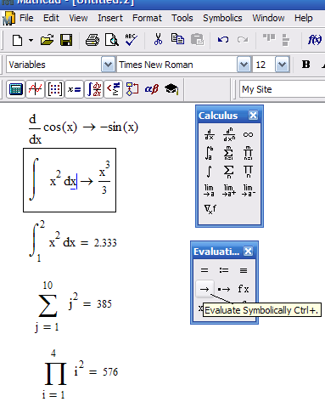This screenshot has height=413, width=325.
Task: Close the Evaluation palette
Action: [x=248, y=252]
